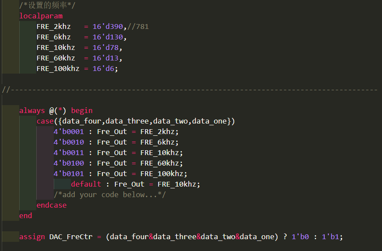
Task: Click the assign keyword
Action: 32,237
